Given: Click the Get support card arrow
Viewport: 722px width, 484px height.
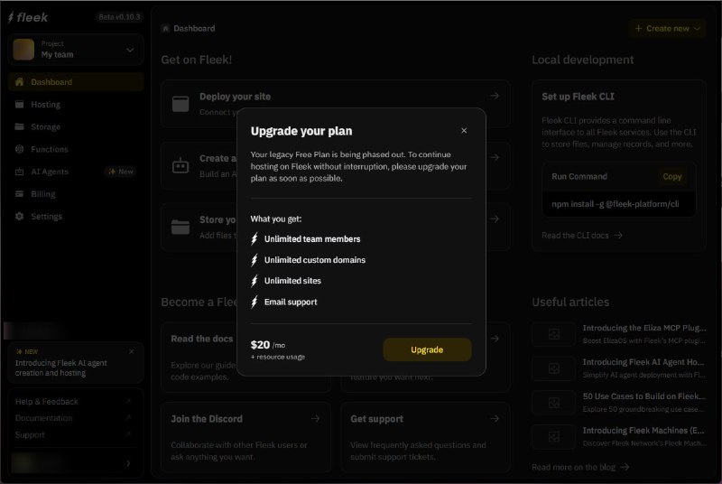Looking at the screenshot, I should tap(495, 419).
